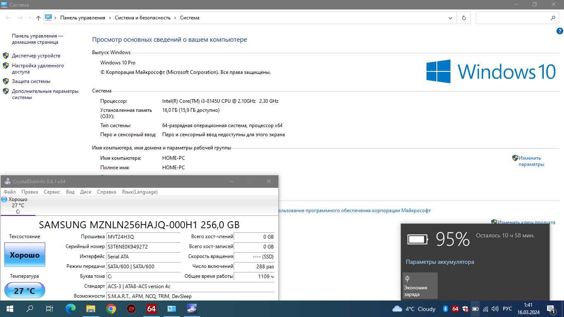The width and height of the screenshot is (564, 317).
Task: Refresh the Control Panel address bar
Action: pyautogui.click(x=464, y=18)
